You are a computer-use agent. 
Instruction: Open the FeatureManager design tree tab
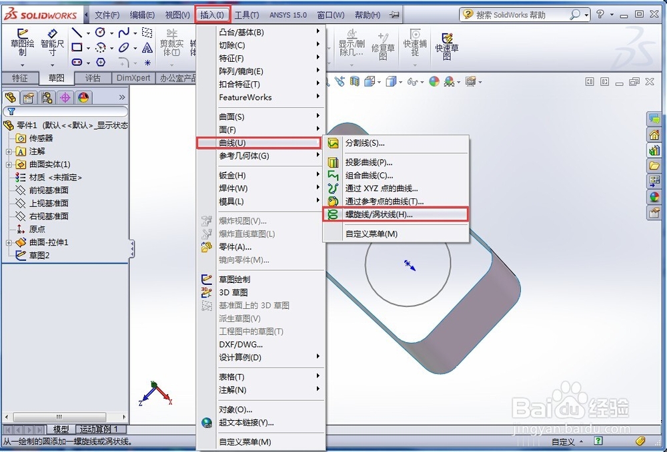coord(11,98)
